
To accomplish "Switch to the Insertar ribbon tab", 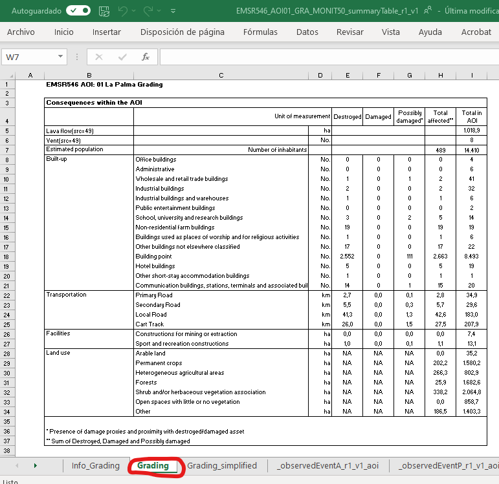I will (x=107, y=32).
